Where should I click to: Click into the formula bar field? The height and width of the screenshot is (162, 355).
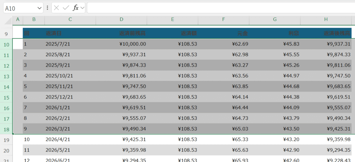[x=221, y=8]
